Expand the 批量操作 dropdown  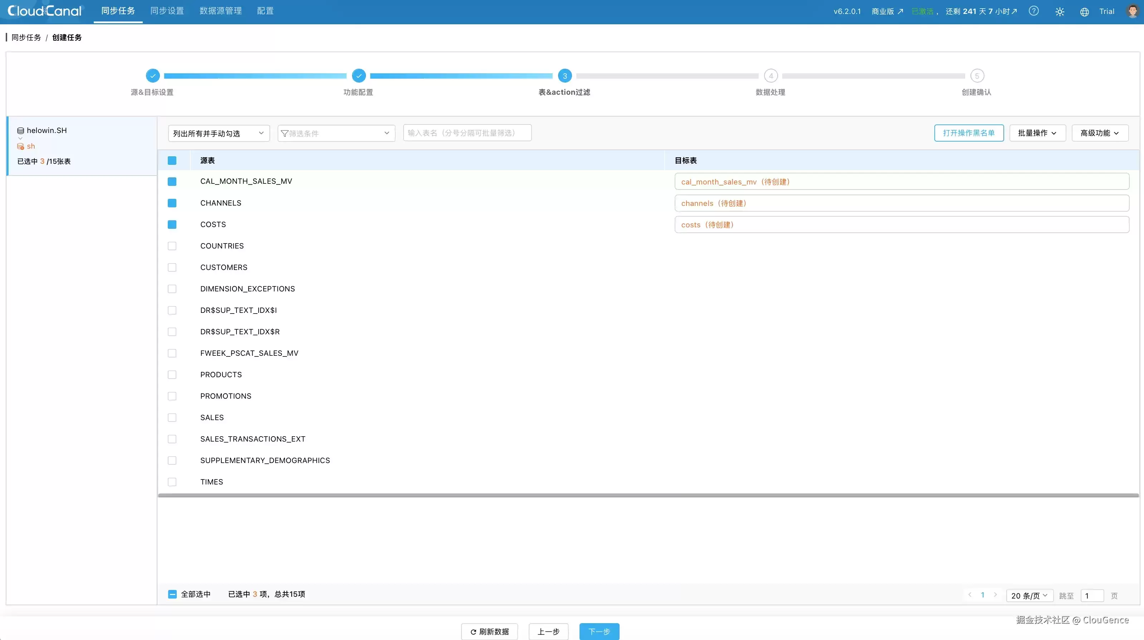[x=1037, y=133]
